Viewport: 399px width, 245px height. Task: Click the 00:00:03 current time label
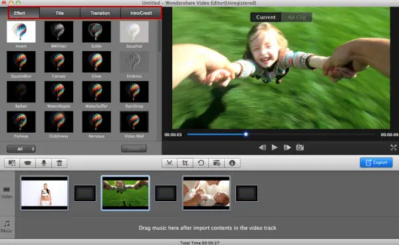(173, 134)
